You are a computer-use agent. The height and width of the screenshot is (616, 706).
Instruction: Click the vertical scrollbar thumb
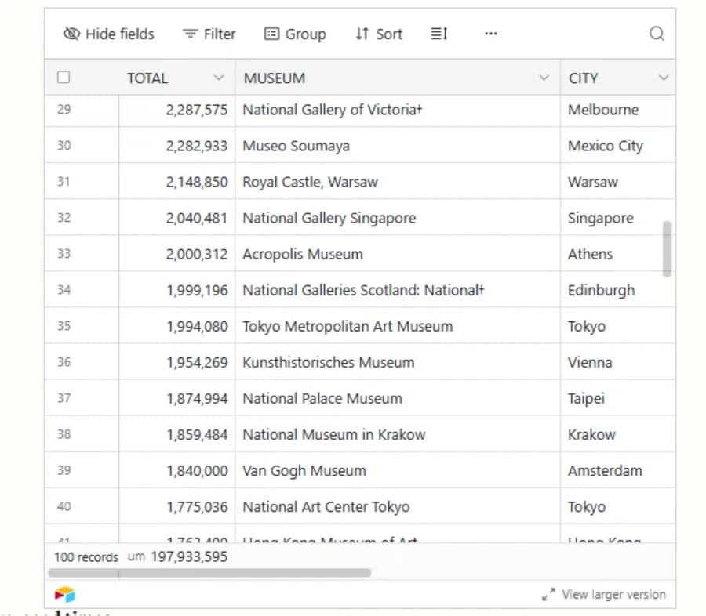[668, 249]
